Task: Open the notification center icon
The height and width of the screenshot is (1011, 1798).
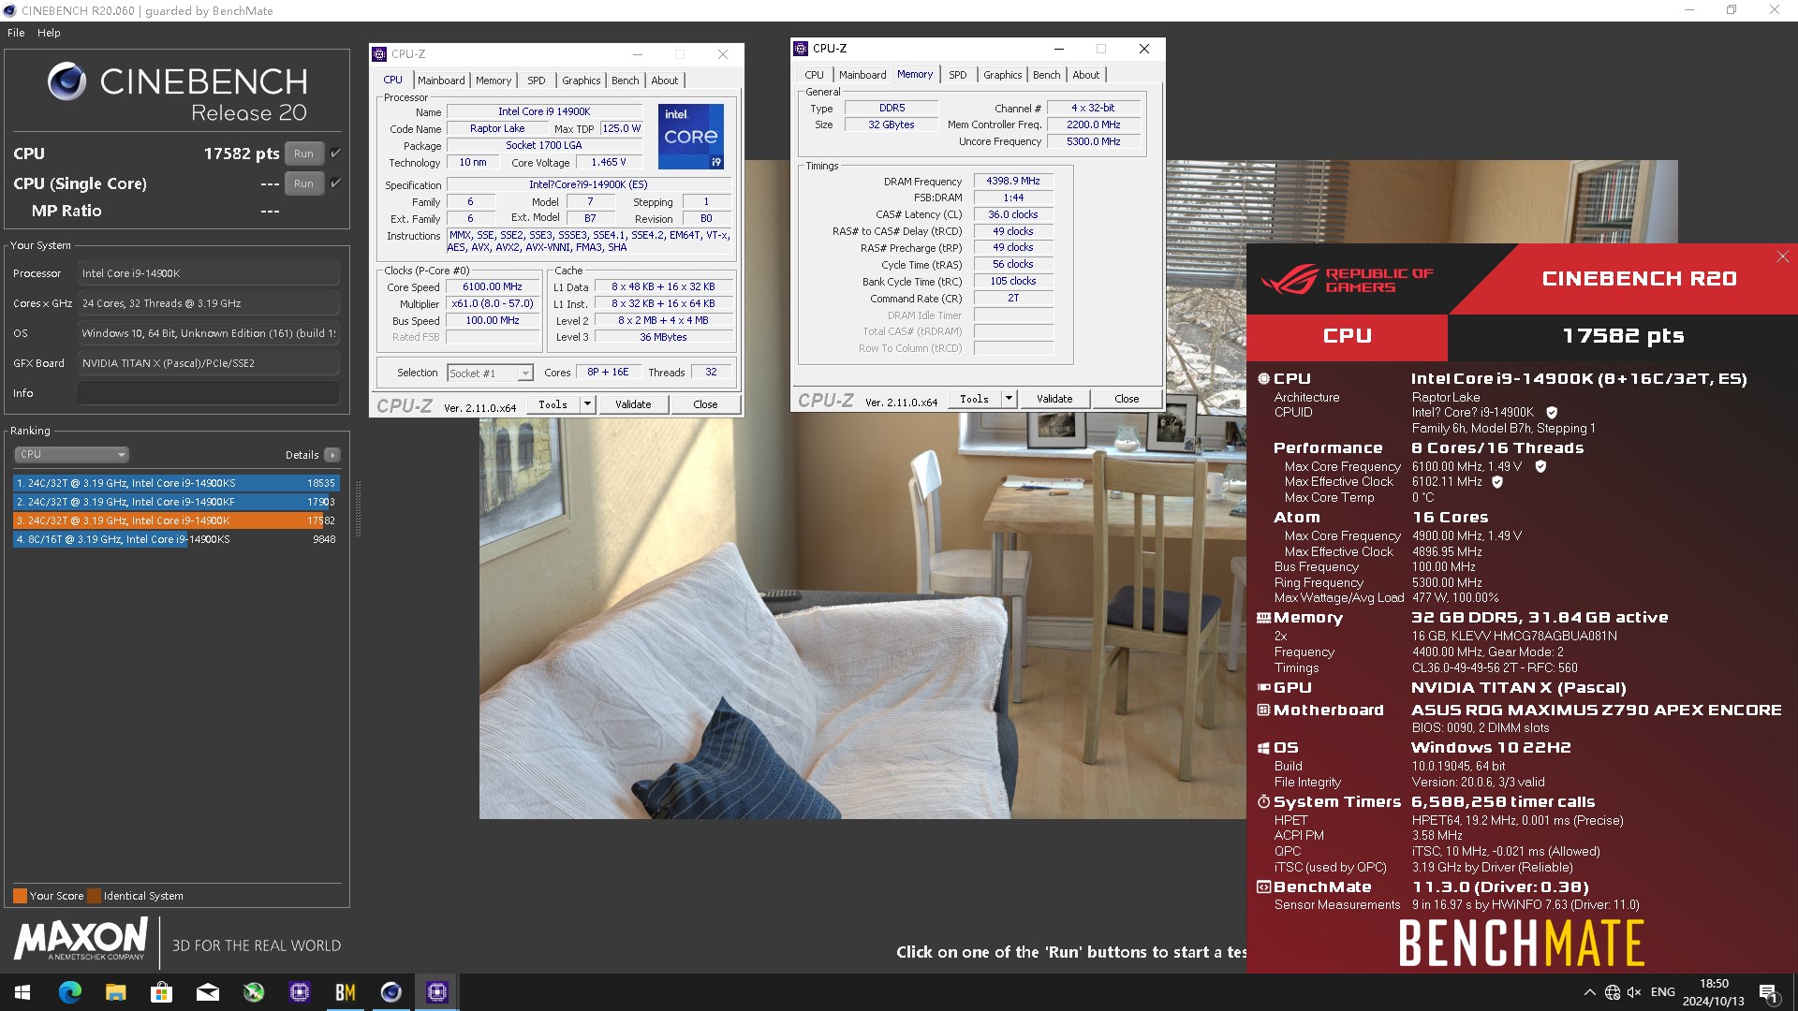Action: tap(1769, 993)
